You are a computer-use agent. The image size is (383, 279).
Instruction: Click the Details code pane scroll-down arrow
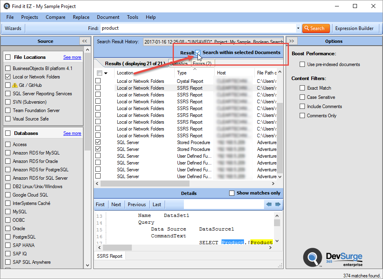(x=277, y=241)
